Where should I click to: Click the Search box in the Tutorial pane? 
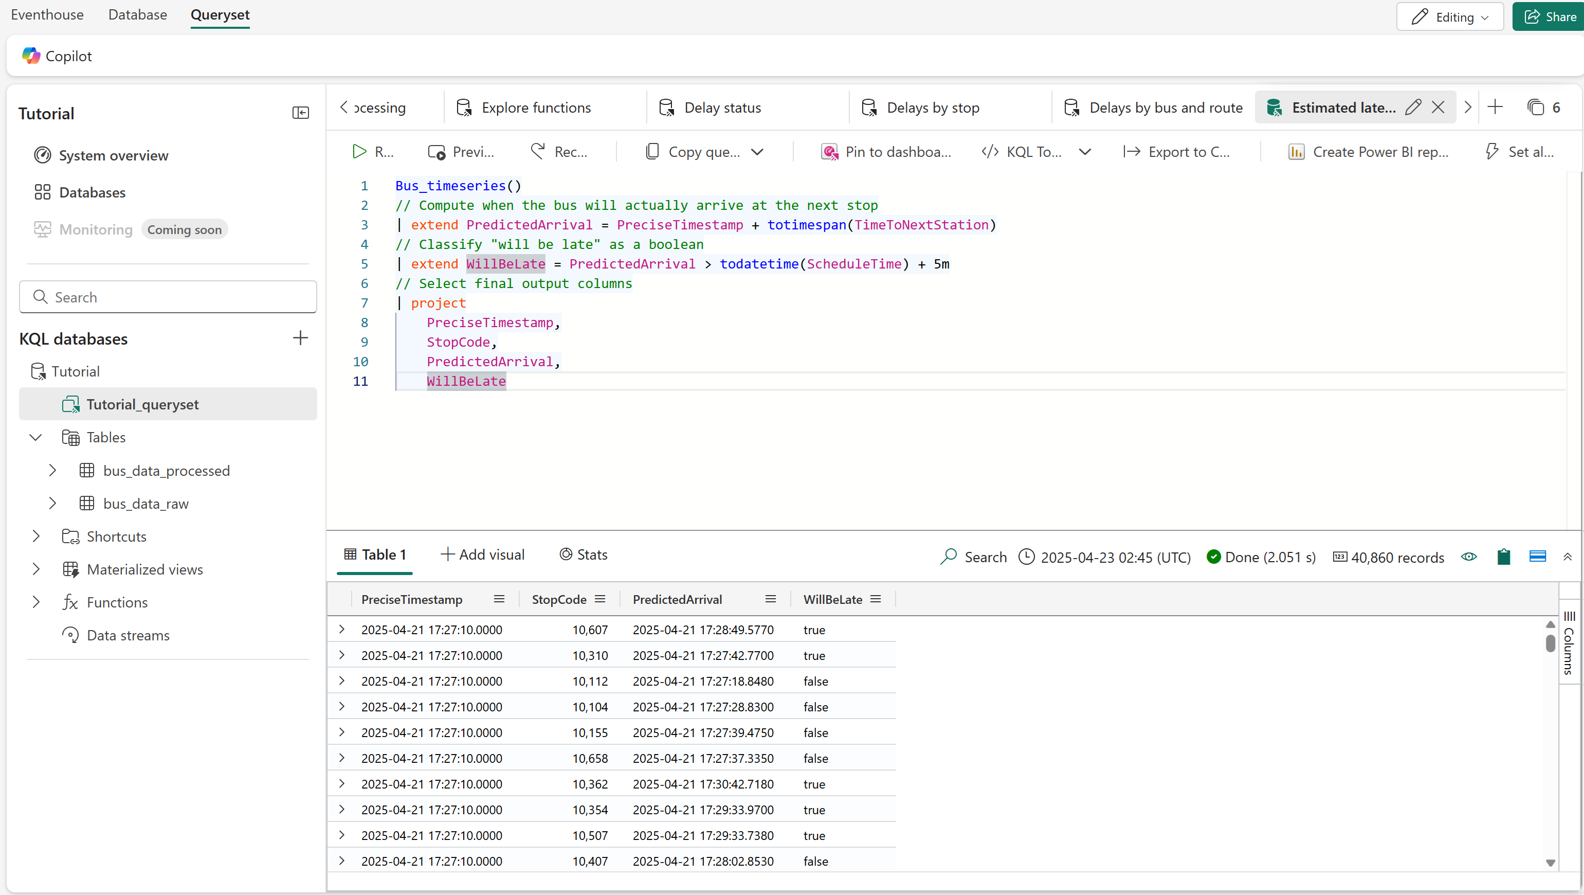(168, 297)
